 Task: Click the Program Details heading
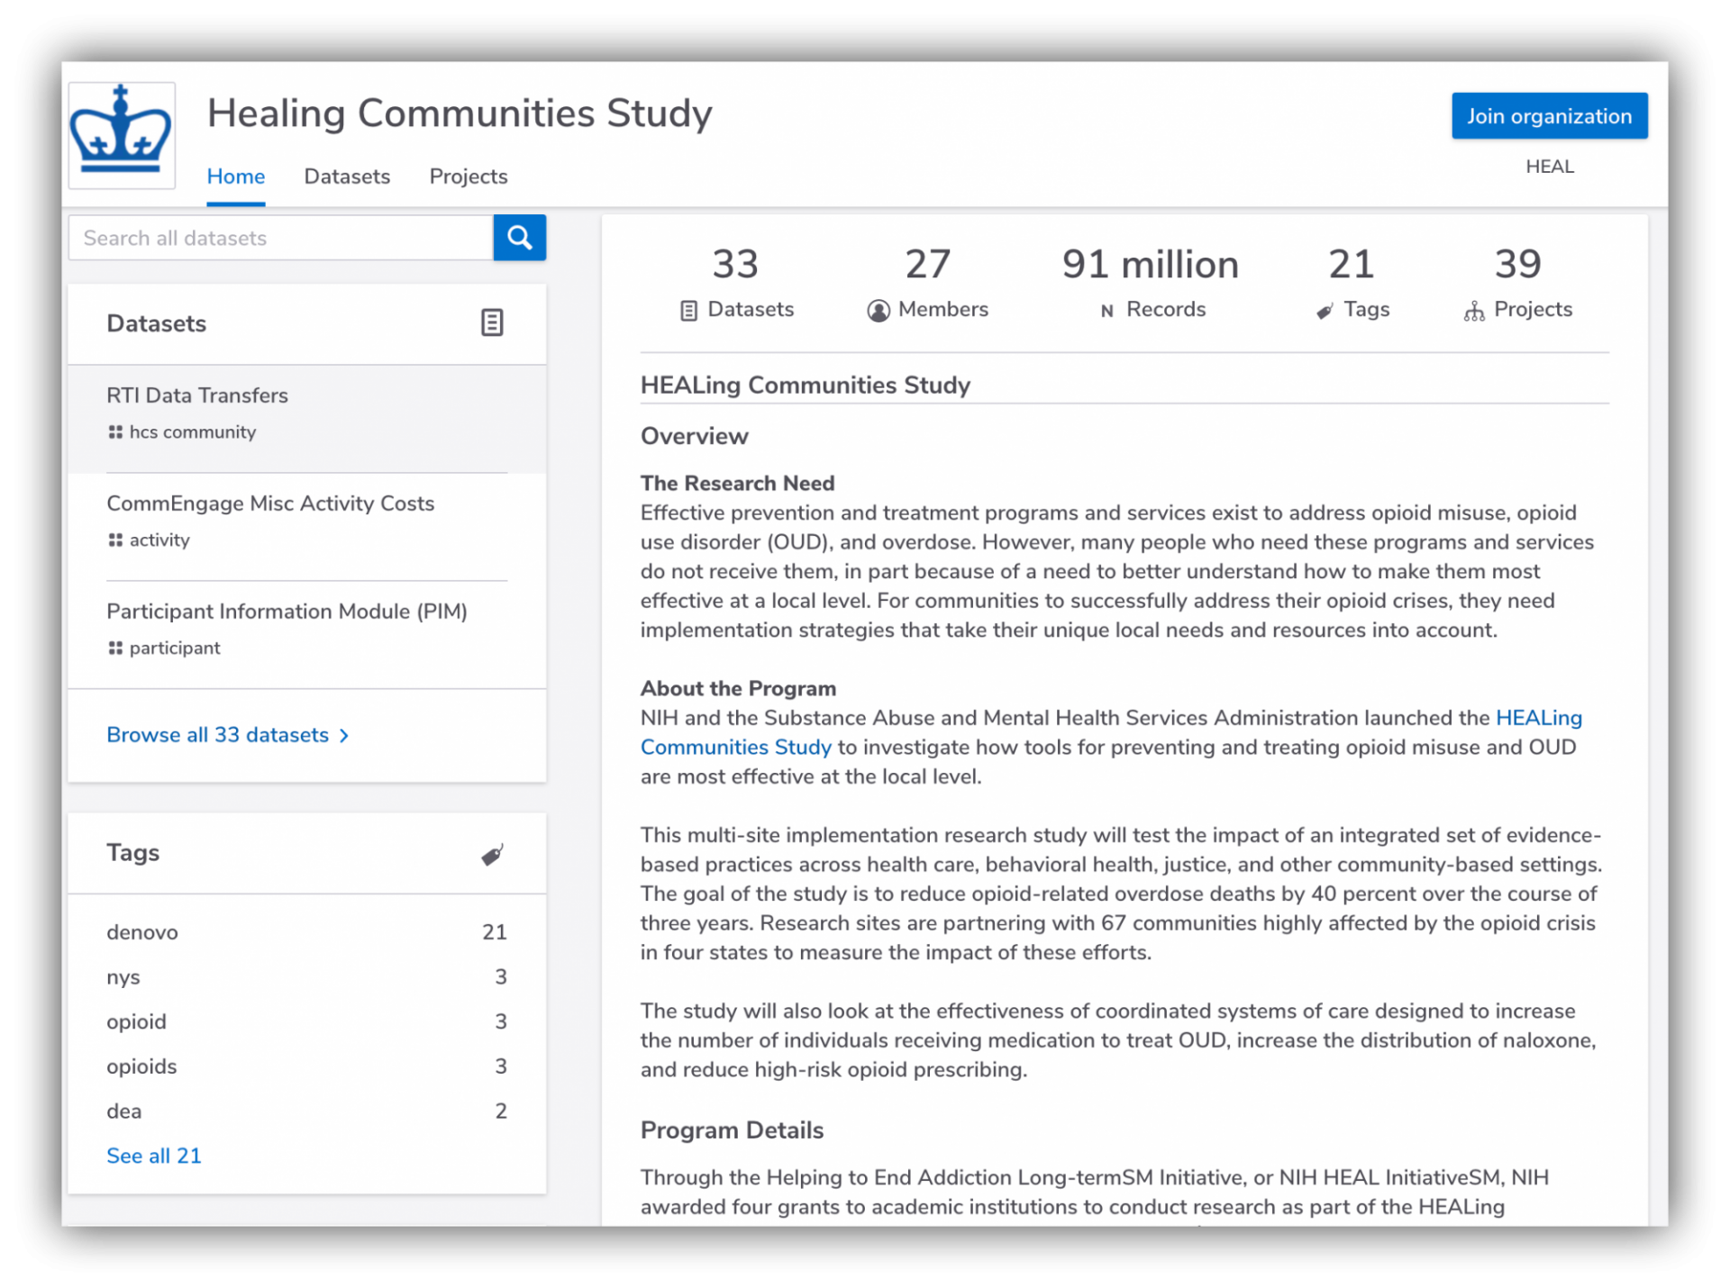[733, 1130]
